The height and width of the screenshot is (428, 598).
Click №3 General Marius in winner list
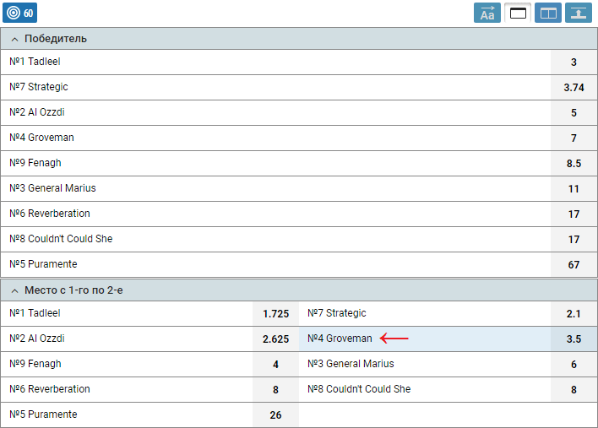tap(52, 188)
